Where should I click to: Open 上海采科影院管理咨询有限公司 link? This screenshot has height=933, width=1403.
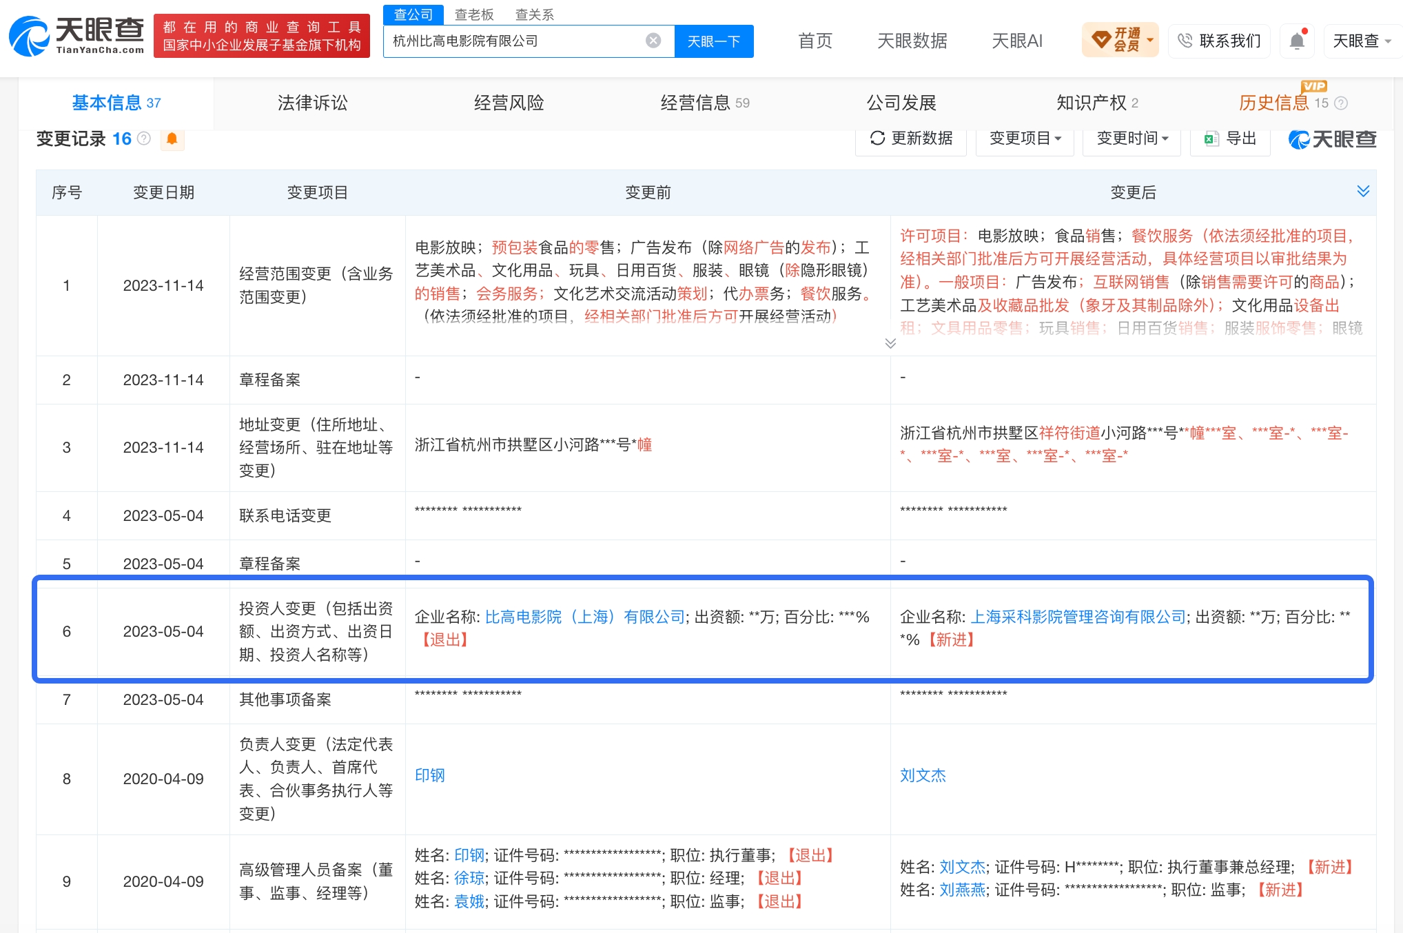1078,617
